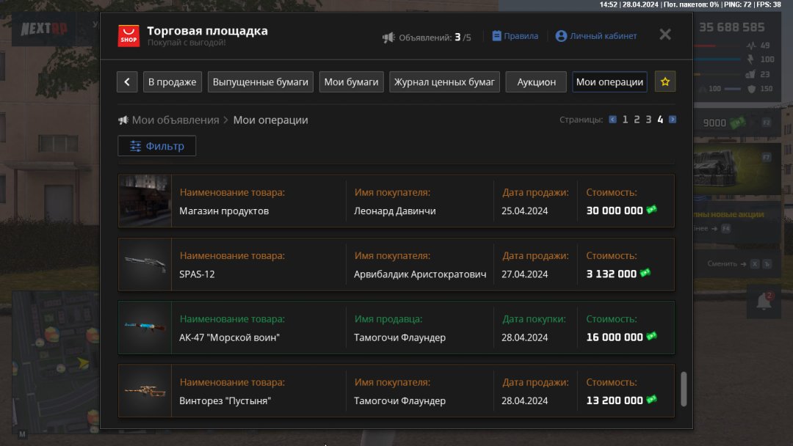Click the minimap in the game HUD
The image size is (793, 446).
coord(56,362)
